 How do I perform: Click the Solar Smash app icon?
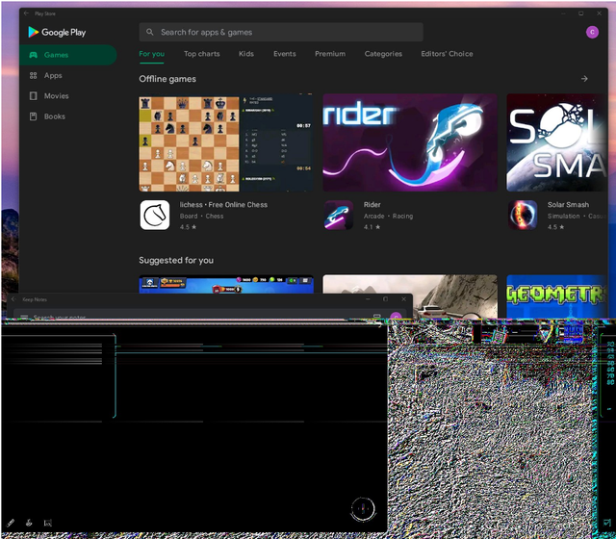pos(523,215)
